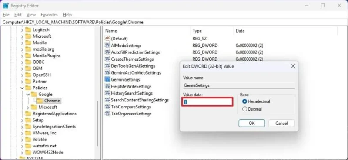Collapse the Policies key
Viewport: 348px width, 160px height.
coord(22,88)
